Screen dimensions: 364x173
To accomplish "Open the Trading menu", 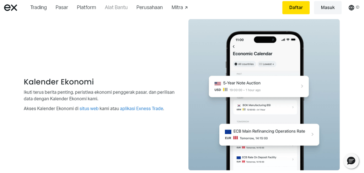I will pos(38,7).
